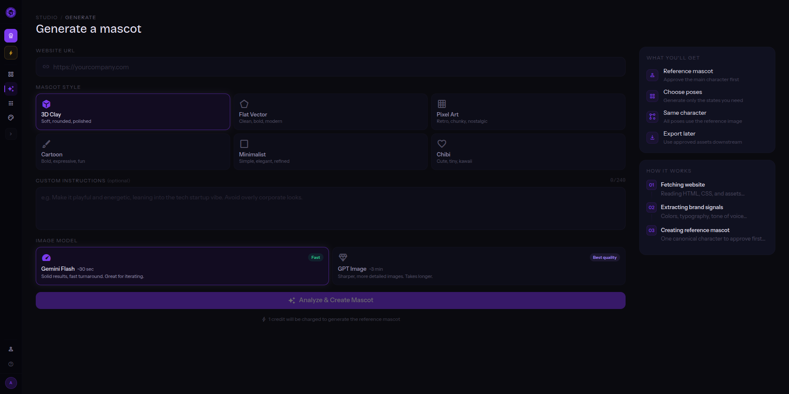This screenshot has height=394, width=789.
Task: Open the purple mascot button in sidebar
Action: click(11, 36)
